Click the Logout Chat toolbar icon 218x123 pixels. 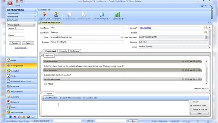click(45, 14)
